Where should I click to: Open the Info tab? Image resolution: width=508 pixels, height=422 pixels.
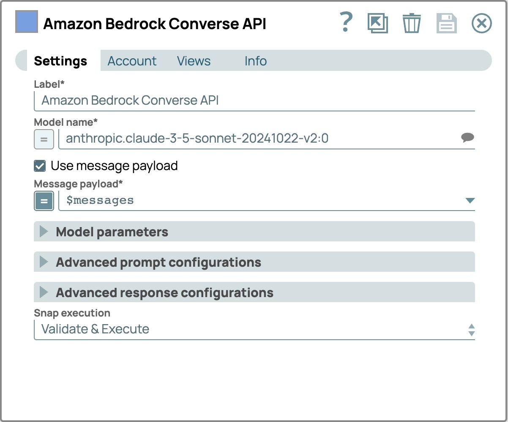pyautogui.click(x=255, y=61)
